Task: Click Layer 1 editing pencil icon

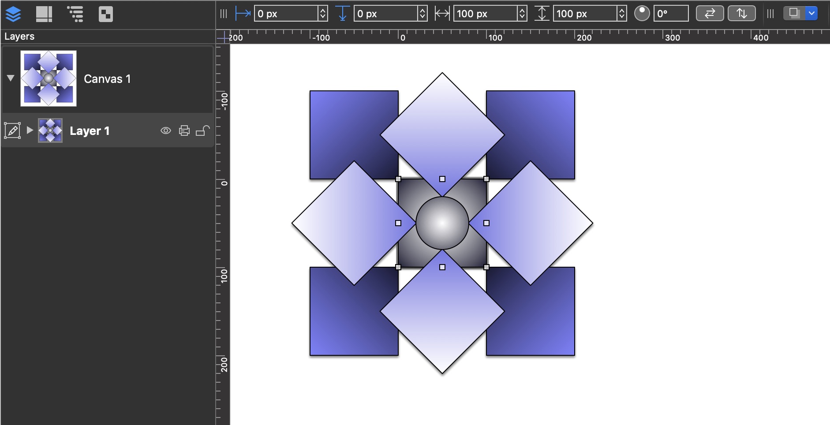Action: 12,130
